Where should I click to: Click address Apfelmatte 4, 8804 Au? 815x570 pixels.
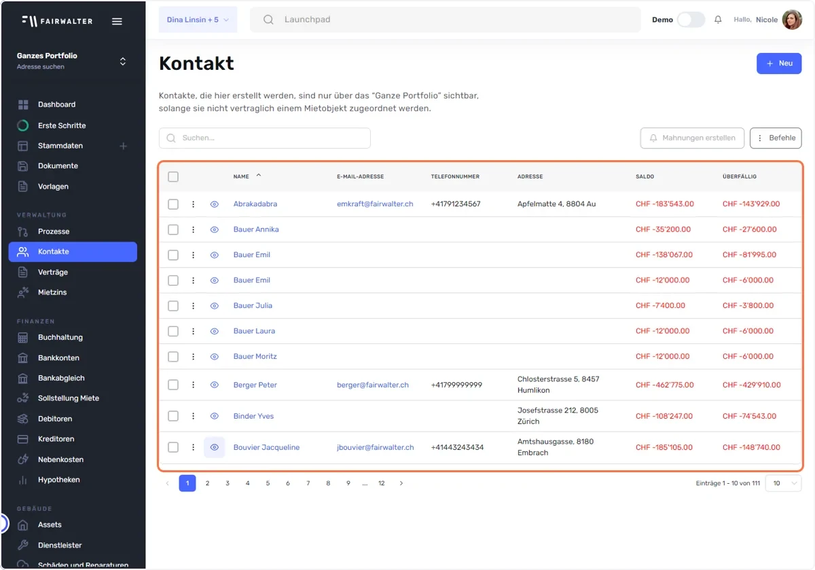[x=557, y=204]
